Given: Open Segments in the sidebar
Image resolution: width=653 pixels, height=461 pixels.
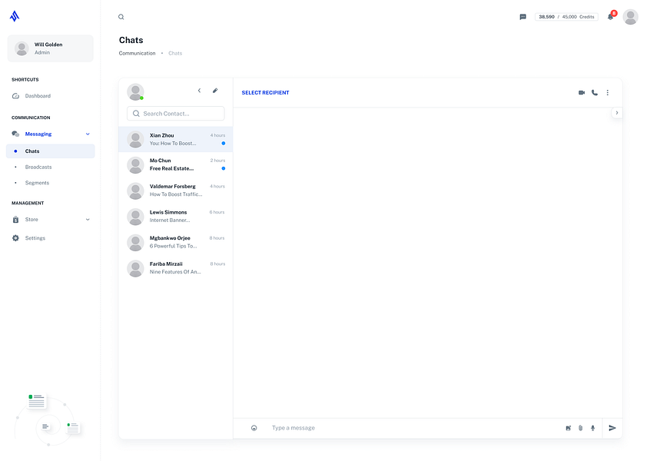Looking at the screenshot, I should (x=37, y=183).
